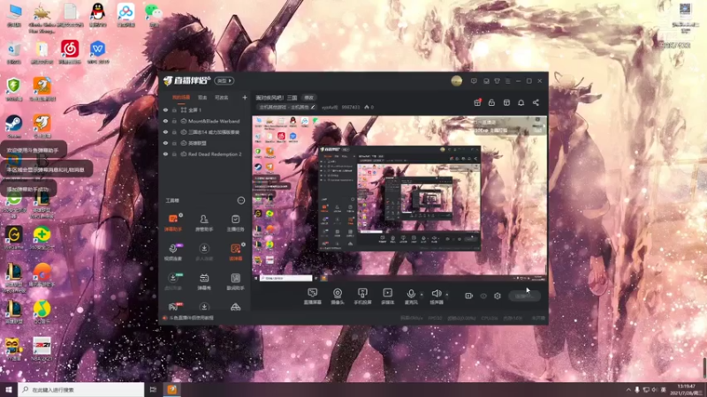This screenshot has height=397, width=707.
Task: Lock the Mount&Blade Warband source
Action: click(174, 121)
